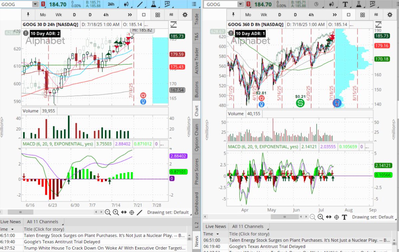Select the trendline drawing tool in left header
The image size is (399, 252).
[x=140, y=4]
